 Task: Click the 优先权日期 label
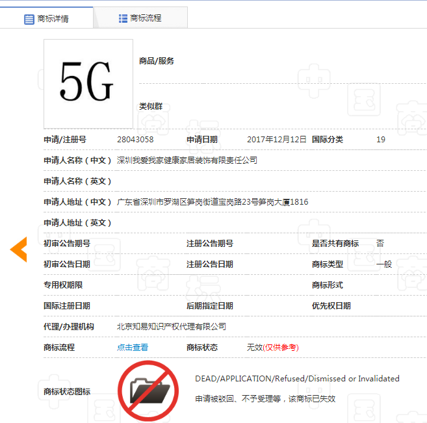(331, 306)
